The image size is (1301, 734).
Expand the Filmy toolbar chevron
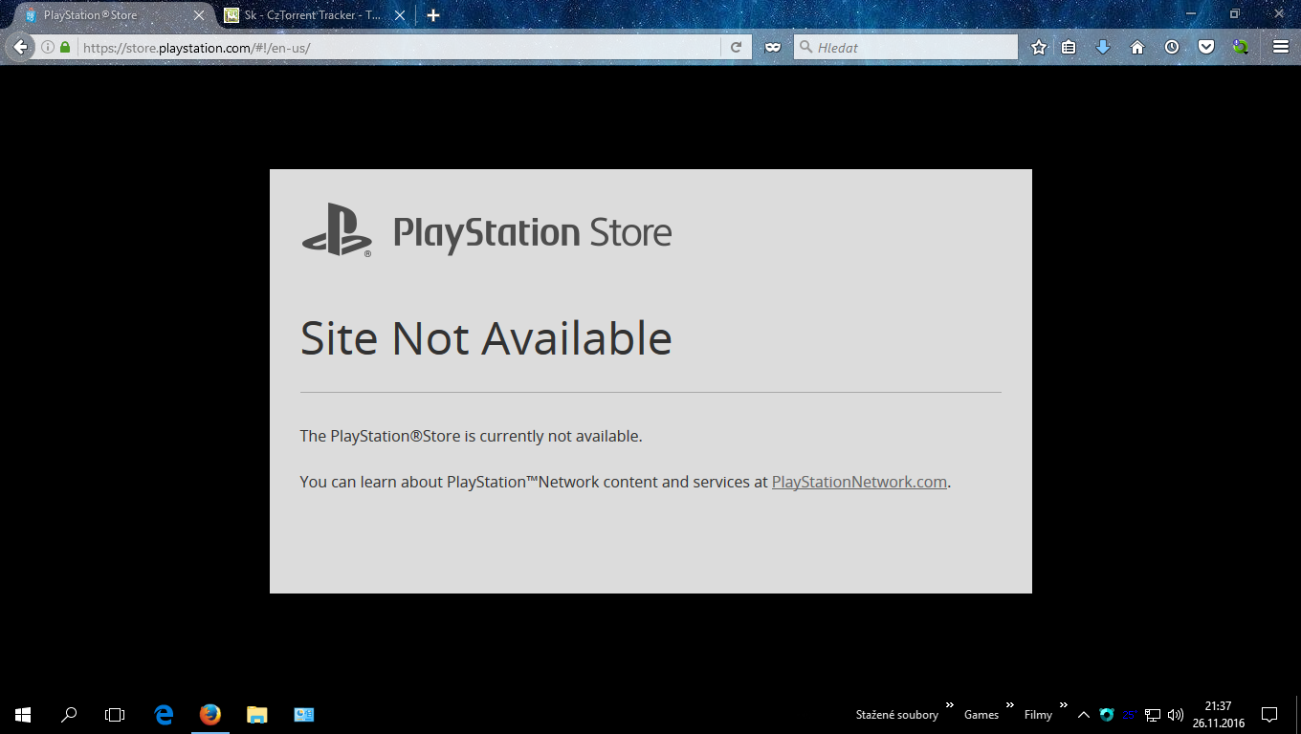(1063, 705)
